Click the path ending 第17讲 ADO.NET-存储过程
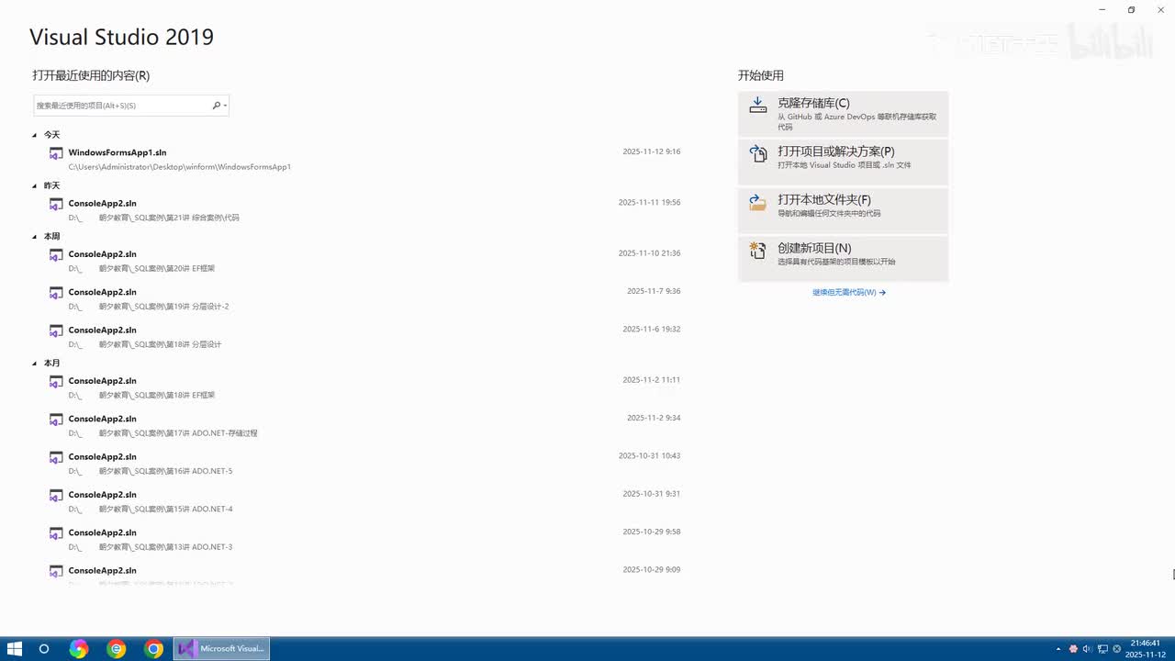The image size is (1175, 661). [x=162, y=433]
